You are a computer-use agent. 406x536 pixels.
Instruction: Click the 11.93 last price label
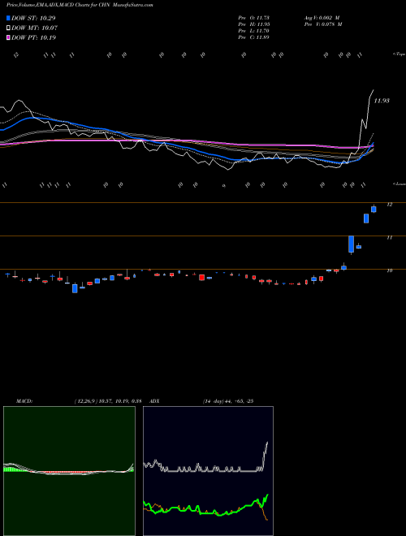[x=382, y=101]
